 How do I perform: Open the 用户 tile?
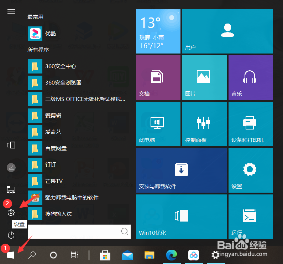(227, 31)
